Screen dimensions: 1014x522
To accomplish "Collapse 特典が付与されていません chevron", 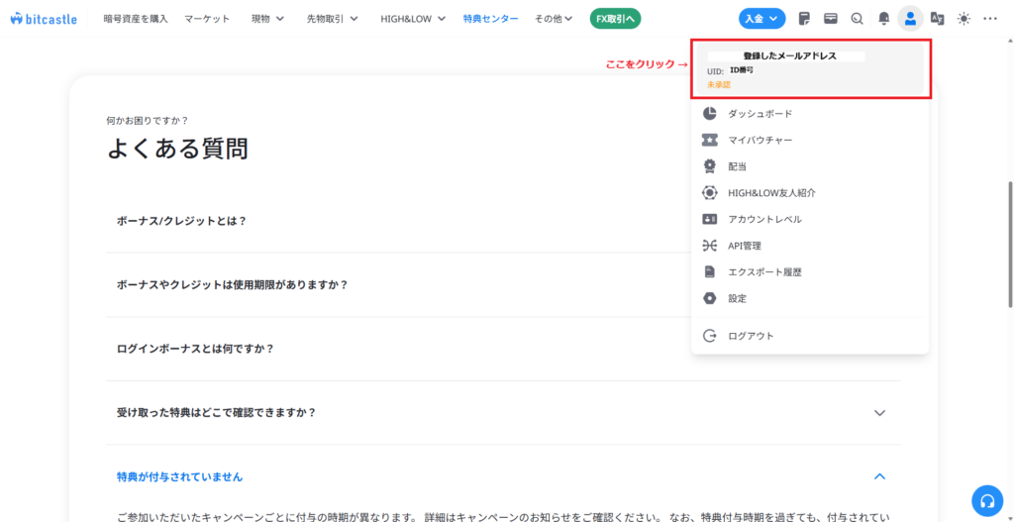I will coord(879,476).
